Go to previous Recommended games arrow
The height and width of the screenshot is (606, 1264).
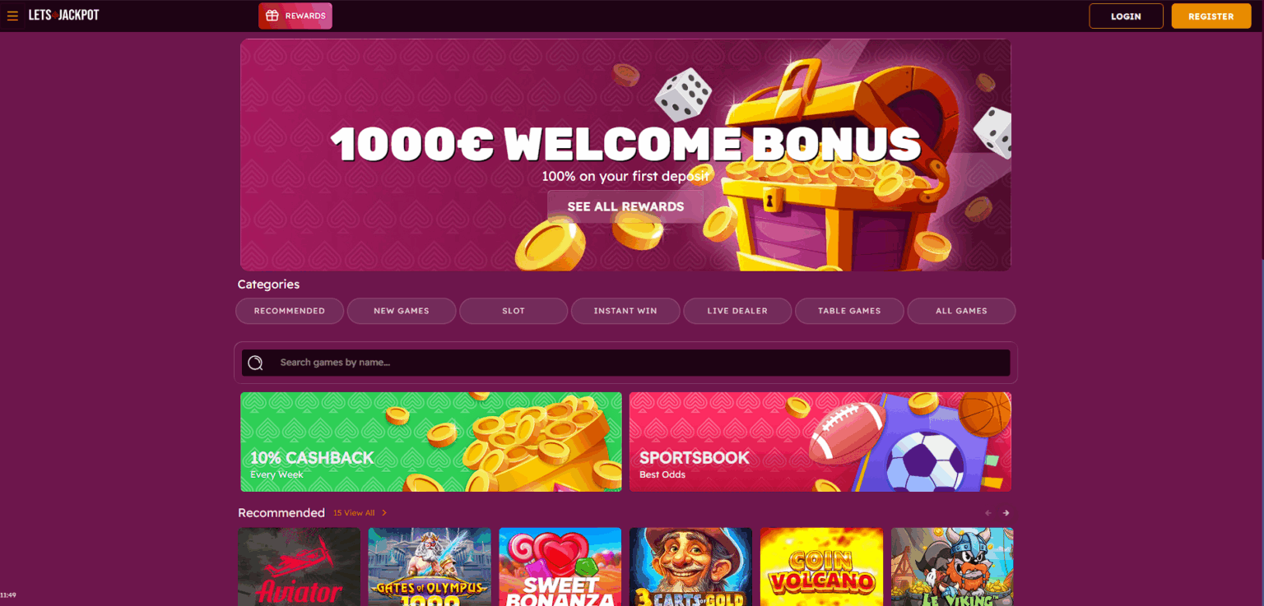tap(988, 513)
